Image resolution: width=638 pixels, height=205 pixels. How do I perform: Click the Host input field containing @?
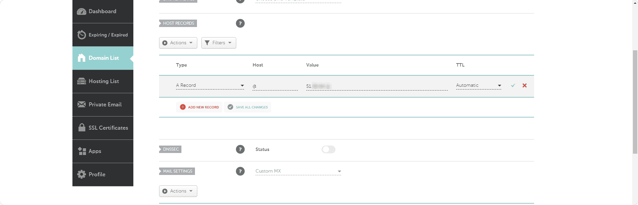click(x=275, y=86)
